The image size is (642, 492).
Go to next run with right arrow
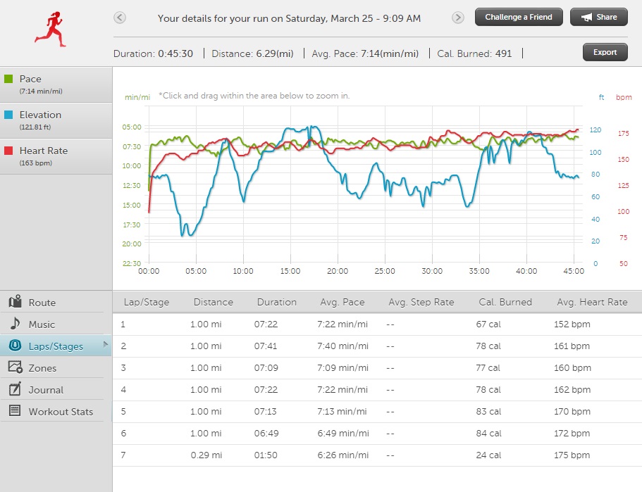pyautogui.click(x=458, y=18)
